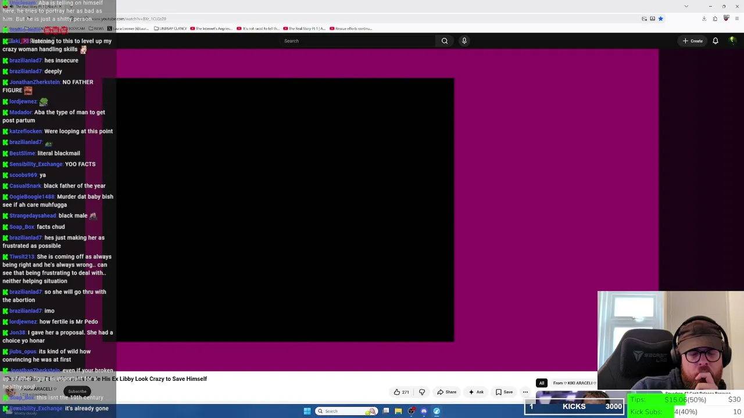Click the YouTube search magnifier button
The width and height of the screenshot is (744, 418).
445,41
